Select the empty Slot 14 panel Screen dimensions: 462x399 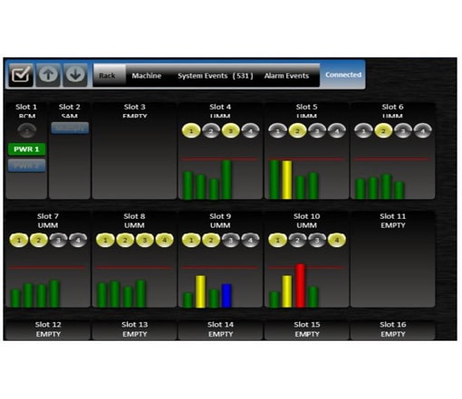[x=220, y=329]
